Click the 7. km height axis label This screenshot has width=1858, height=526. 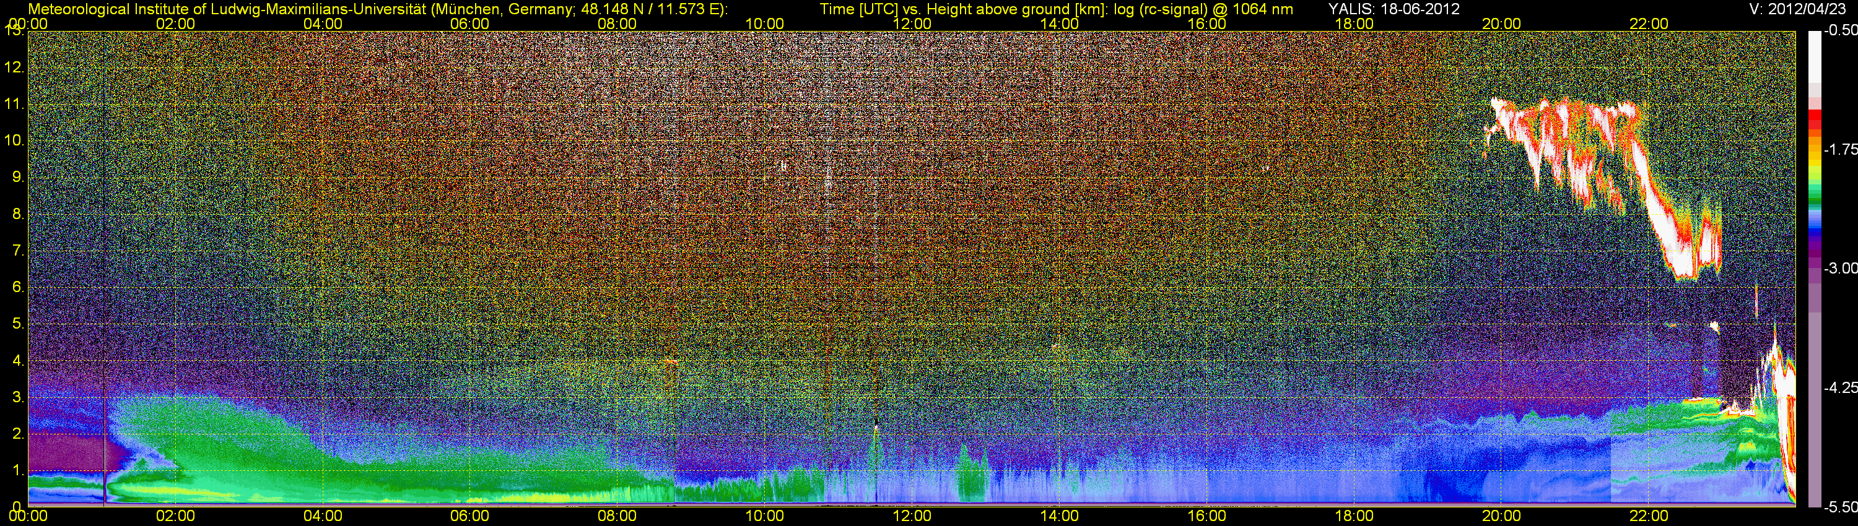[18, 251]
